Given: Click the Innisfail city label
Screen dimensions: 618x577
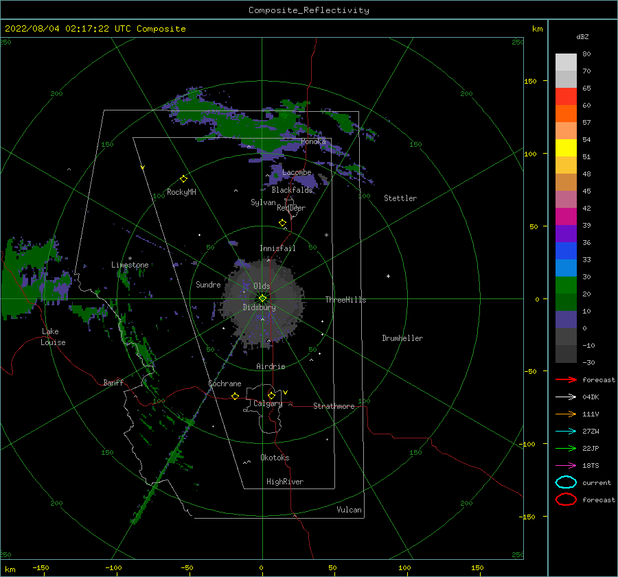Looking at the screenshot, I should point(277,248).
